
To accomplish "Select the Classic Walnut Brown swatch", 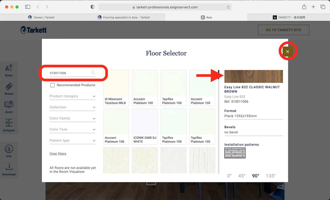I will pos(254,76).
